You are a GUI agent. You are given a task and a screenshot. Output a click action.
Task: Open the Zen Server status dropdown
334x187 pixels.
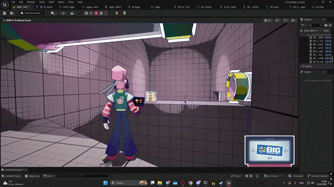[273, 176]
